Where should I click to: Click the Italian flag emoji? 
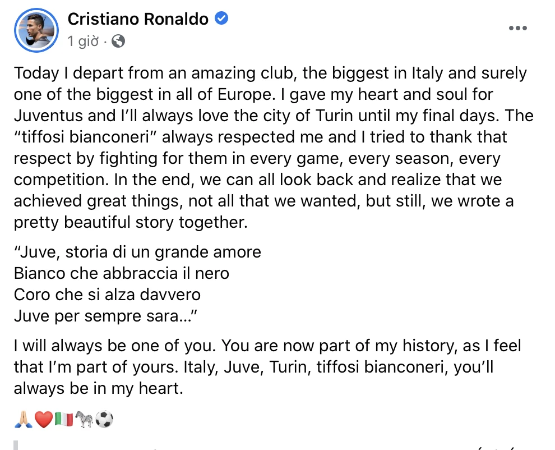click(64, 419)
